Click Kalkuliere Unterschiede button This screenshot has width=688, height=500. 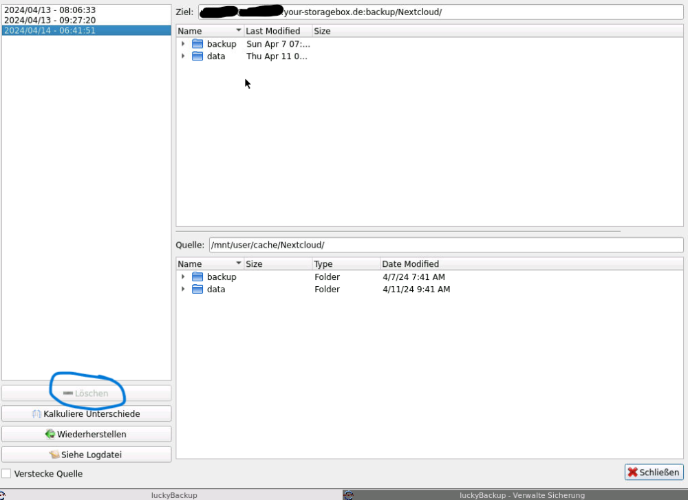(87, 413)
